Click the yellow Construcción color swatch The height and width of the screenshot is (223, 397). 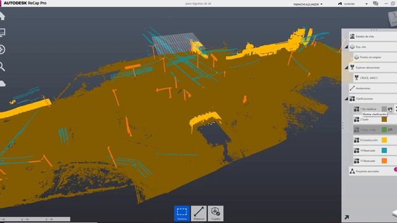tap(384, 140)
